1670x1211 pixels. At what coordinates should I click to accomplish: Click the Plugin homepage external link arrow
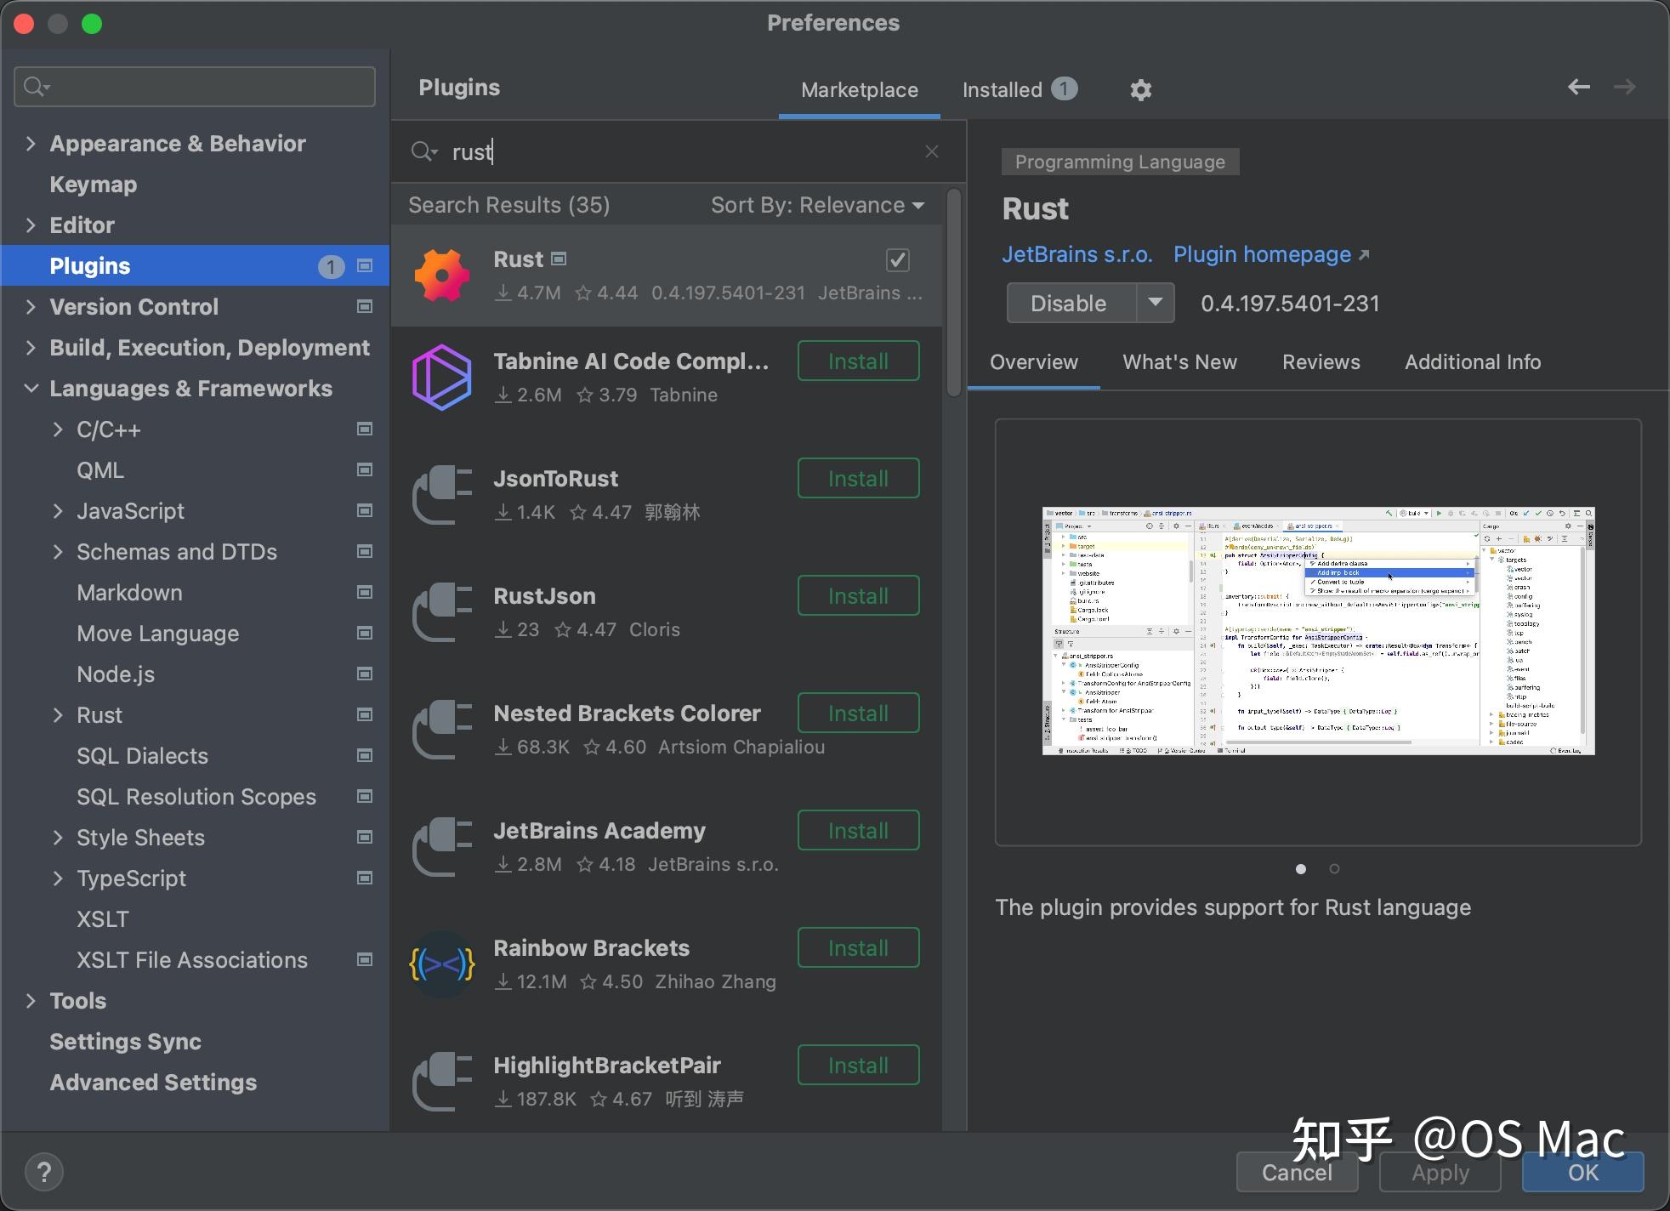[1364, 254]
